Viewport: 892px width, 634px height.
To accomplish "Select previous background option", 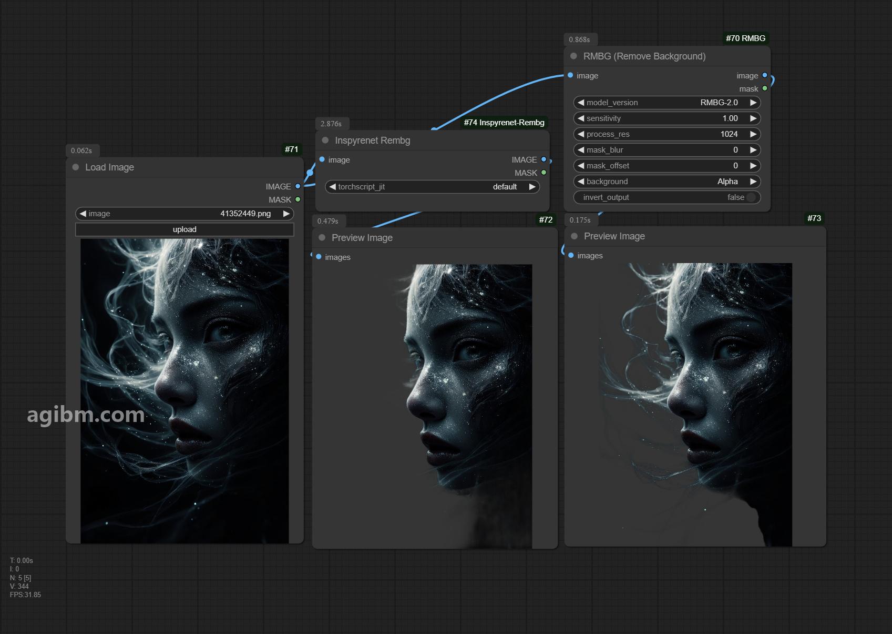I will (x=581, y=182).
